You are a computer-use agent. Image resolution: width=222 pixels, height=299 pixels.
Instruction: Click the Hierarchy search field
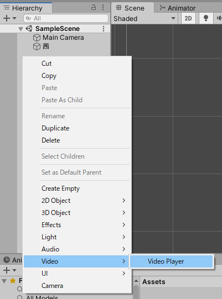click(x=66, y=18)
